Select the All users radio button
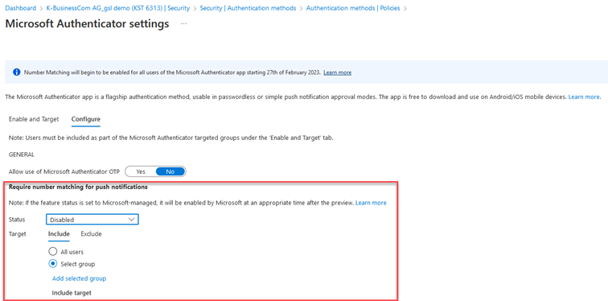Image resolution: width=608 pixels, height=301 pixels. tap(53, 251)
